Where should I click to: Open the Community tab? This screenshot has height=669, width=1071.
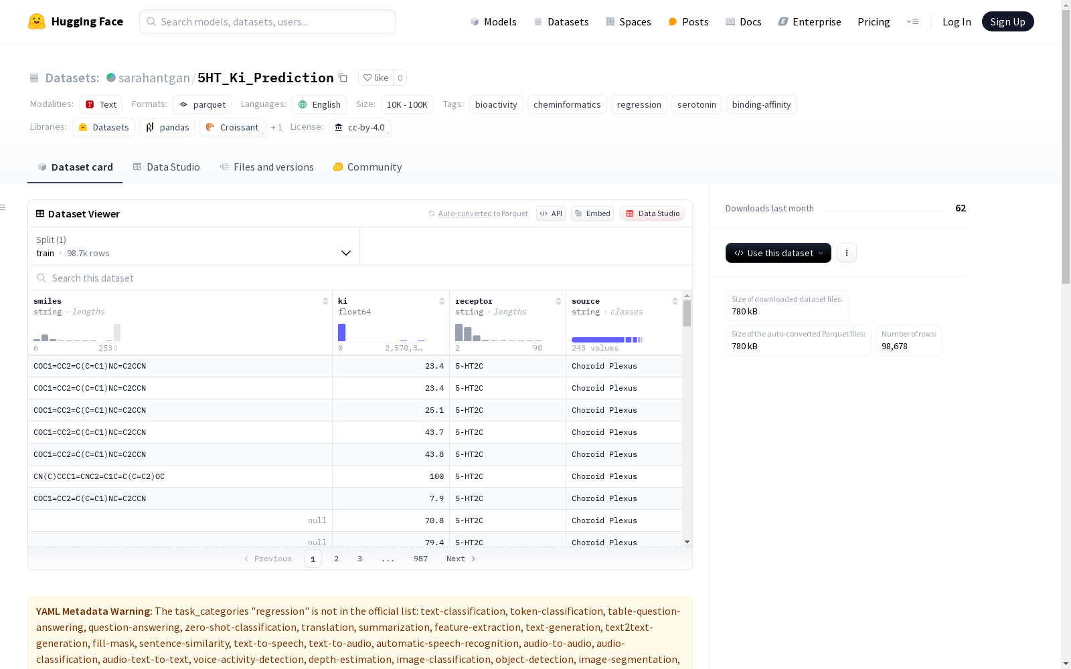point(367,167)
